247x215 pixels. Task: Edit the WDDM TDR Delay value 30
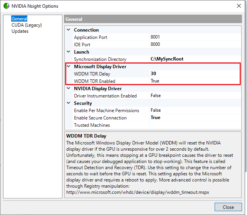coord(195,74)
